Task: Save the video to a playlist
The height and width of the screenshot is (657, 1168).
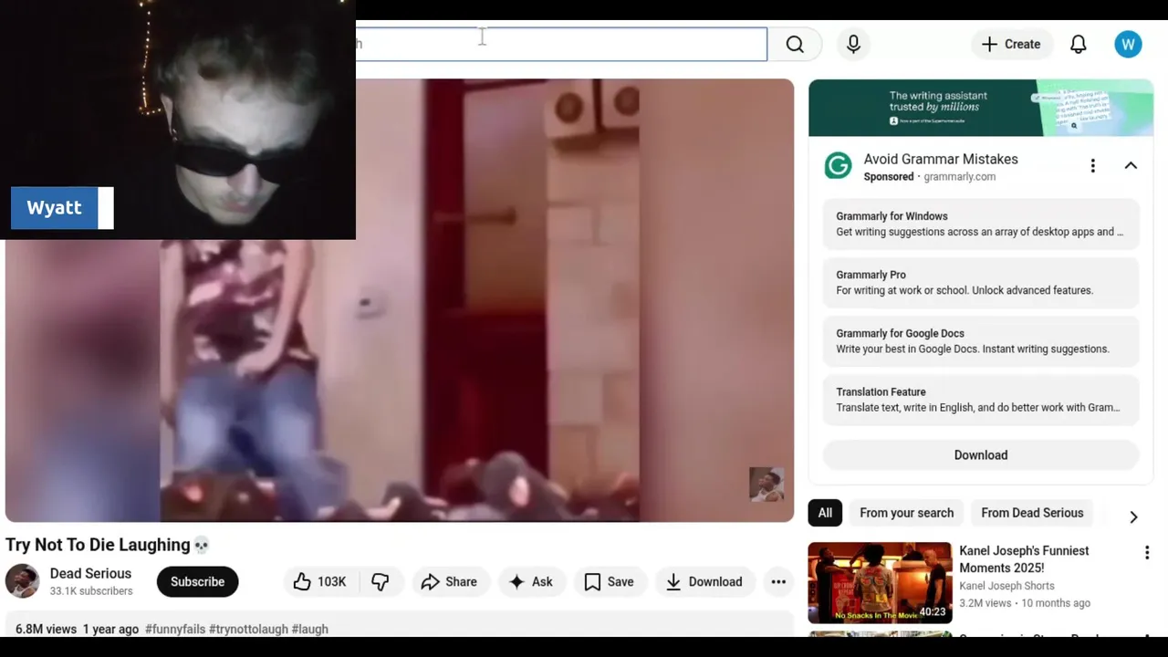Action: 609,582
